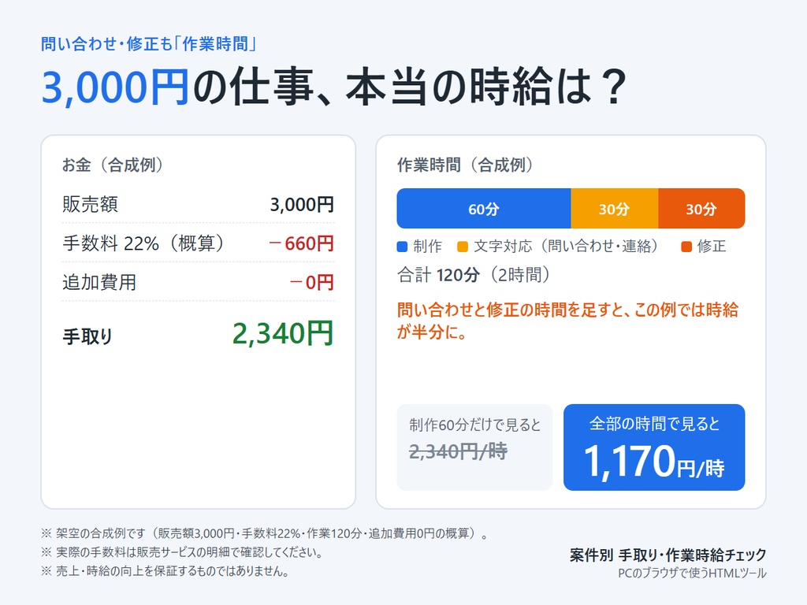Click 案件別 手取り・作業時給チェック title

(668, 555)
